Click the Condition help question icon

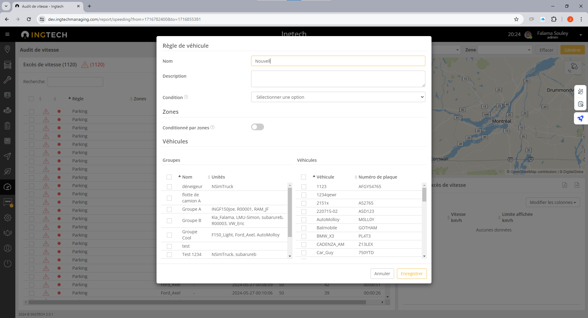click(186, 97)
